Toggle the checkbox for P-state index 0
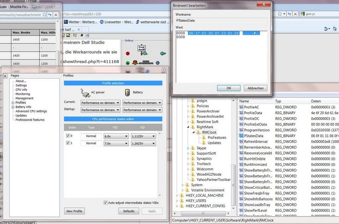Image resolution: width=339 pixels, height=224 pixels. click(68, 136)
